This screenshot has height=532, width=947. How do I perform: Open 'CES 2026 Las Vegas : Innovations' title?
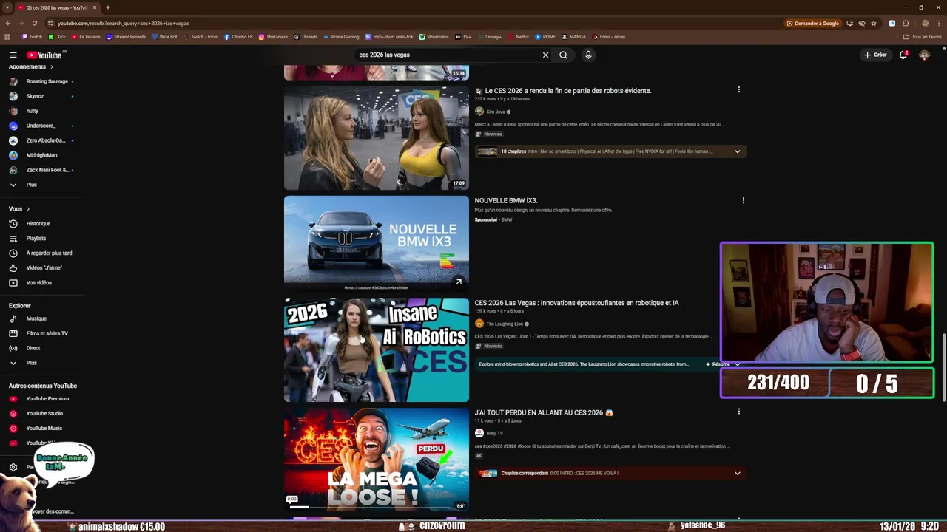pyautogui.click(x=576, y=303)
